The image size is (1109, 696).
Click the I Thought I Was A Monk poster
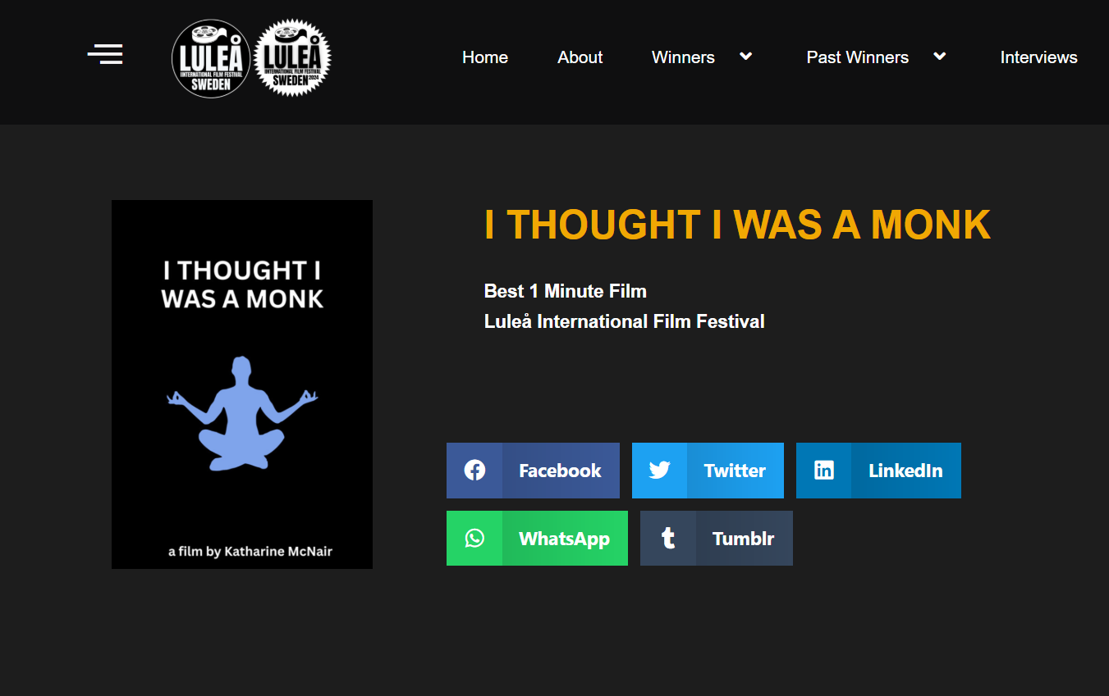point(241,384)
